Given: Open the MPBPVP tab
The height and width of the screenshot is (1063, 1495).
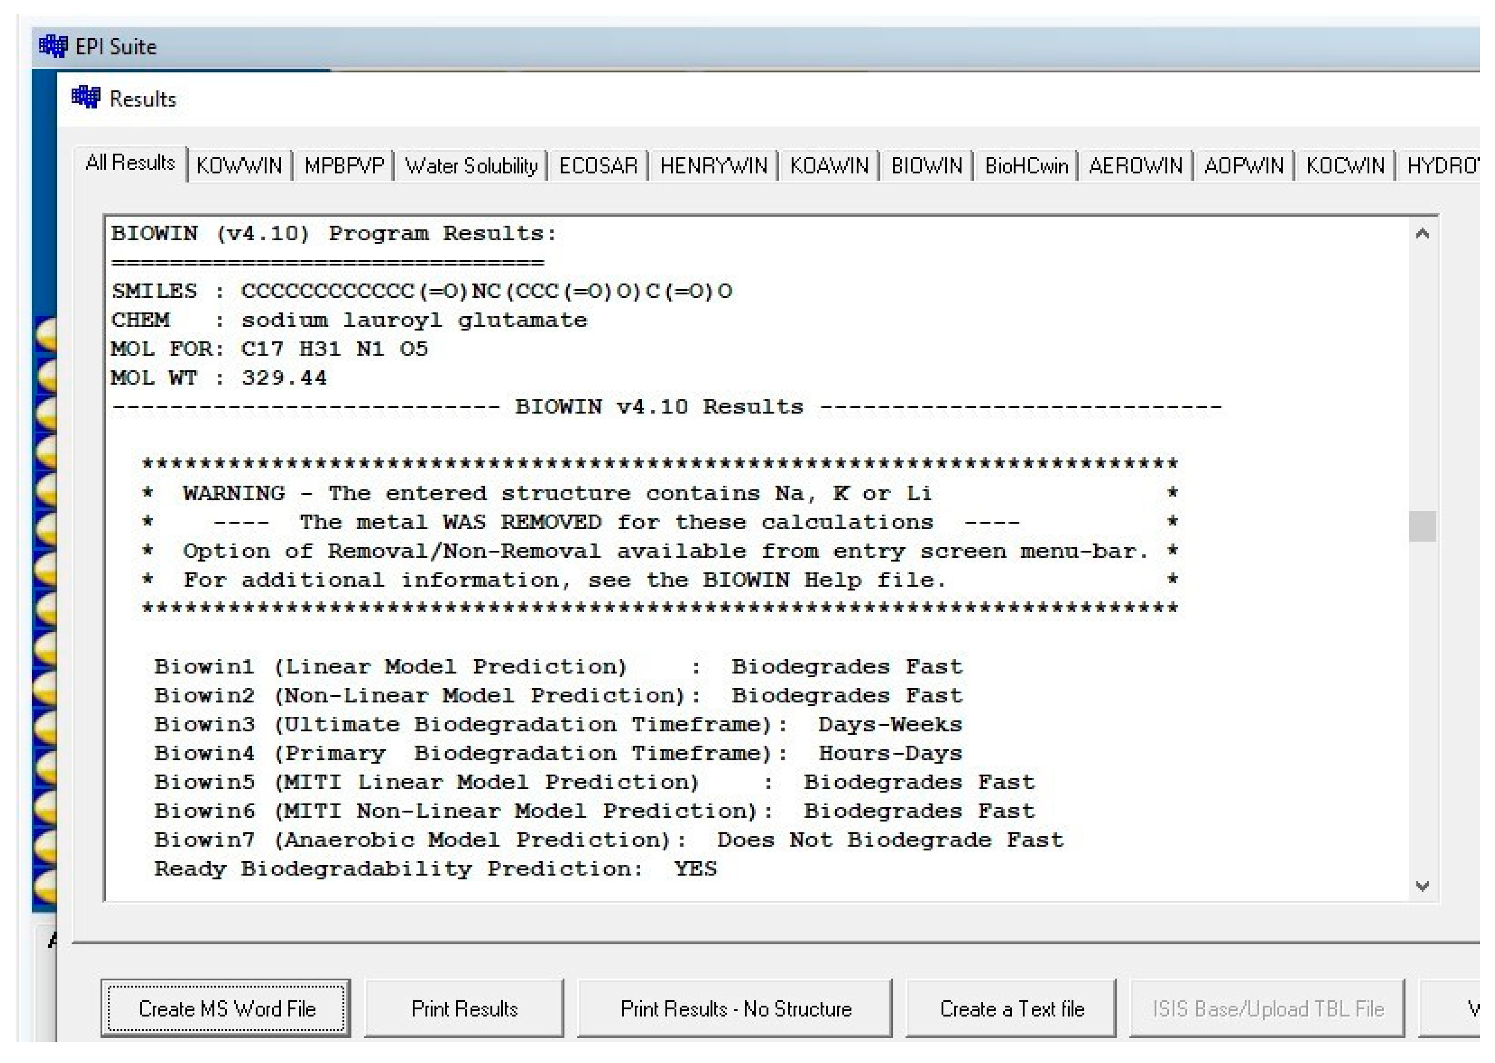Looking at the screenshot, I should (344, 166).
